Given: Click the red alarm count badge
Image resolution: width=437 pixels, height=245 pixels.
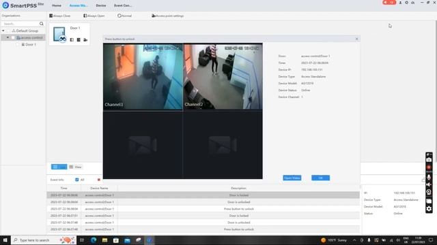Looking at the screenshot, I should coord(389,3).
